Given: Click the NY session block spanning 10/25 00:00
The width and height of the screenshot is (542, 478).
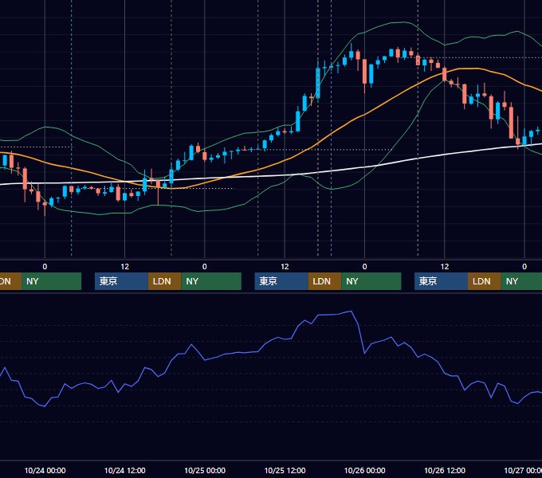Looking at the screenshot, I should coord(211,281).
